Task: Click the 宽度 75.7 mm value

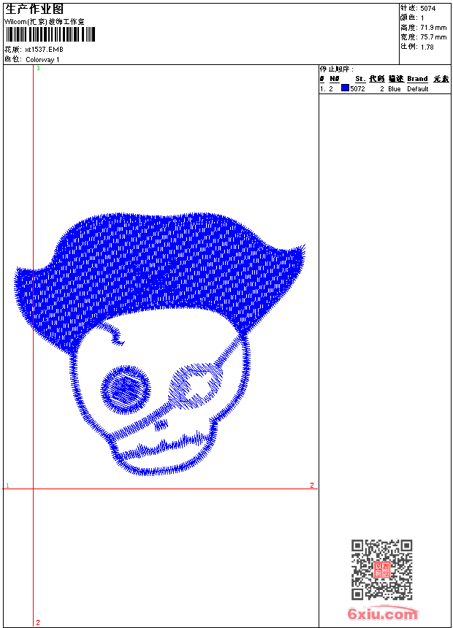Action: pyautogui.click(x=433, y=37)
